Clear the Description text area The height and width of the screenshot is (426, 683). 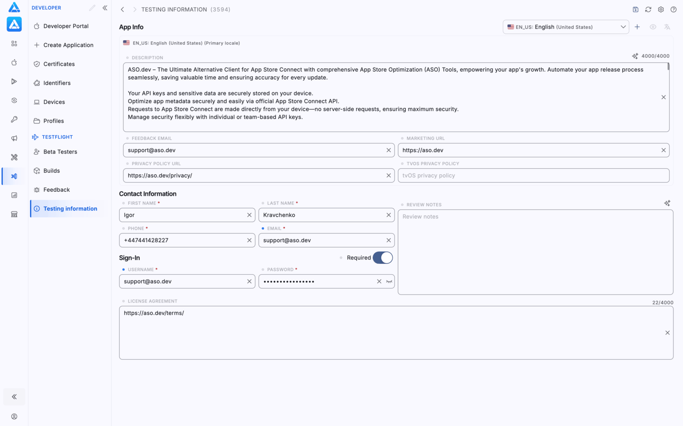pyautogui.click(x=664, y=97)
